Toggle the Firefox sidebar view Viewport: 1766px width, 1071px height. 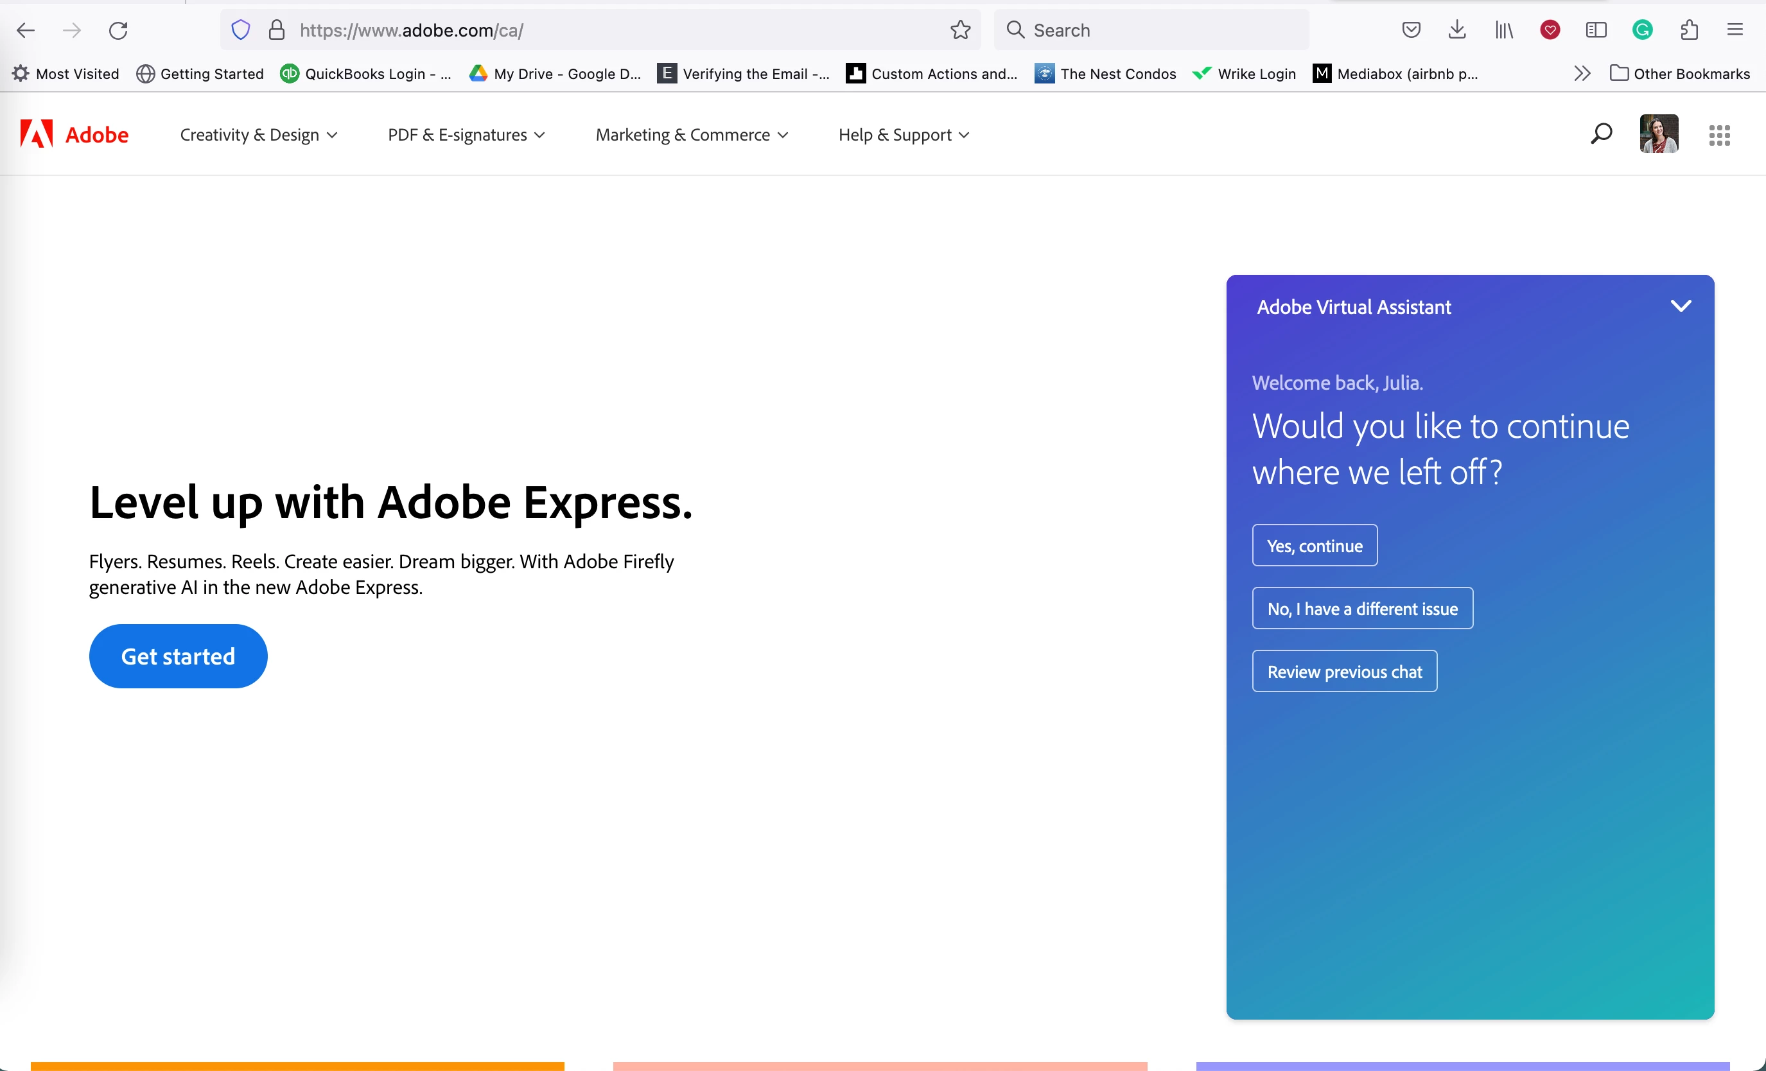[x=1596, y=30]
